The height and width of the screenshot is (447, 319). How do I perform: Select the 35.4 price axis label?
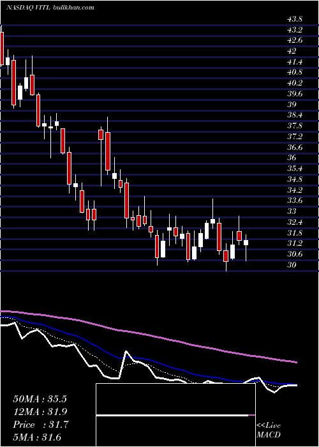point(295,169)
